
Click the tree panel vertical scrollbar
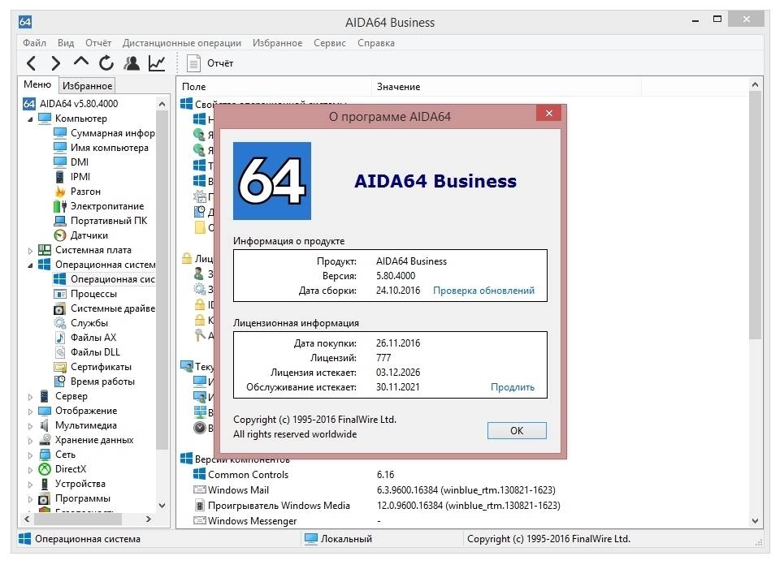162,280
